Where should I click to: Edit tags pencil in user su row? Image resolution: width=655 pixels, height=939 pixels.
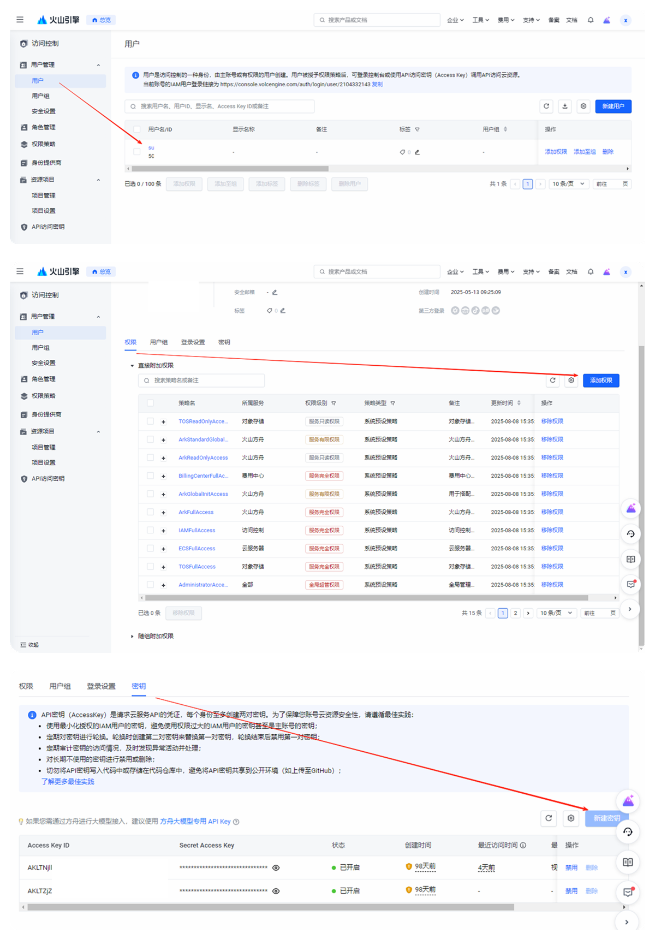click(x=417, y=152)
